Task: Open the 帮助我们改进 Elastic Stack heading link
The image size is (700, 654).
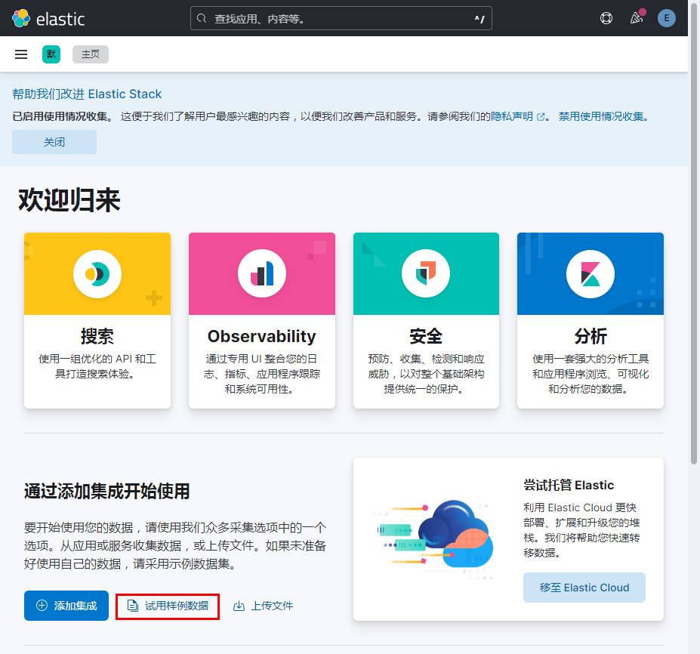Action: (87, 94)
